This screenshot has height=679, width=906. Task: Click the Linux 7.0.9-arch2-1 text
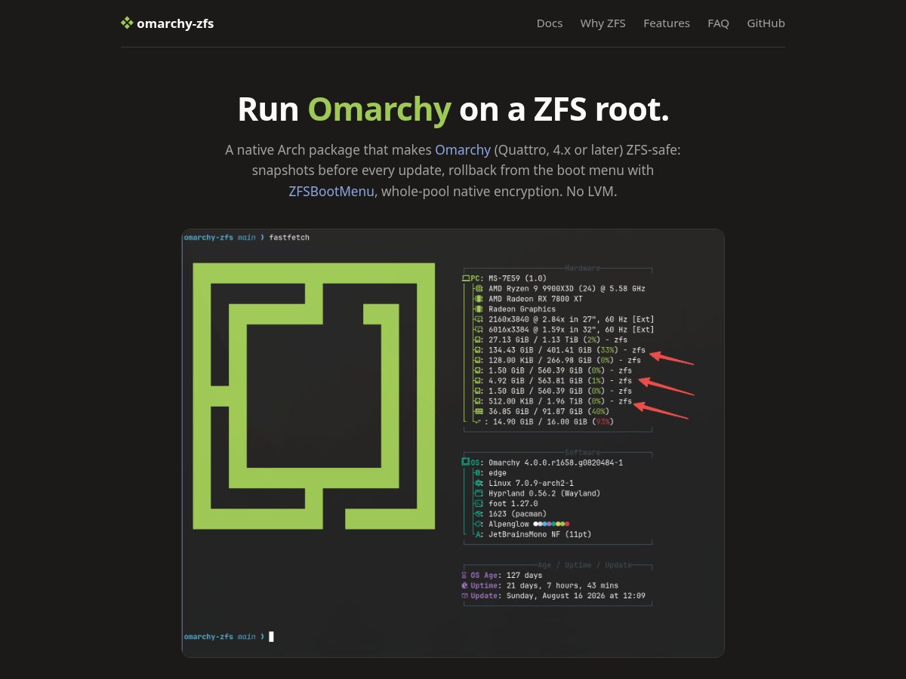[x=531, y=483]
